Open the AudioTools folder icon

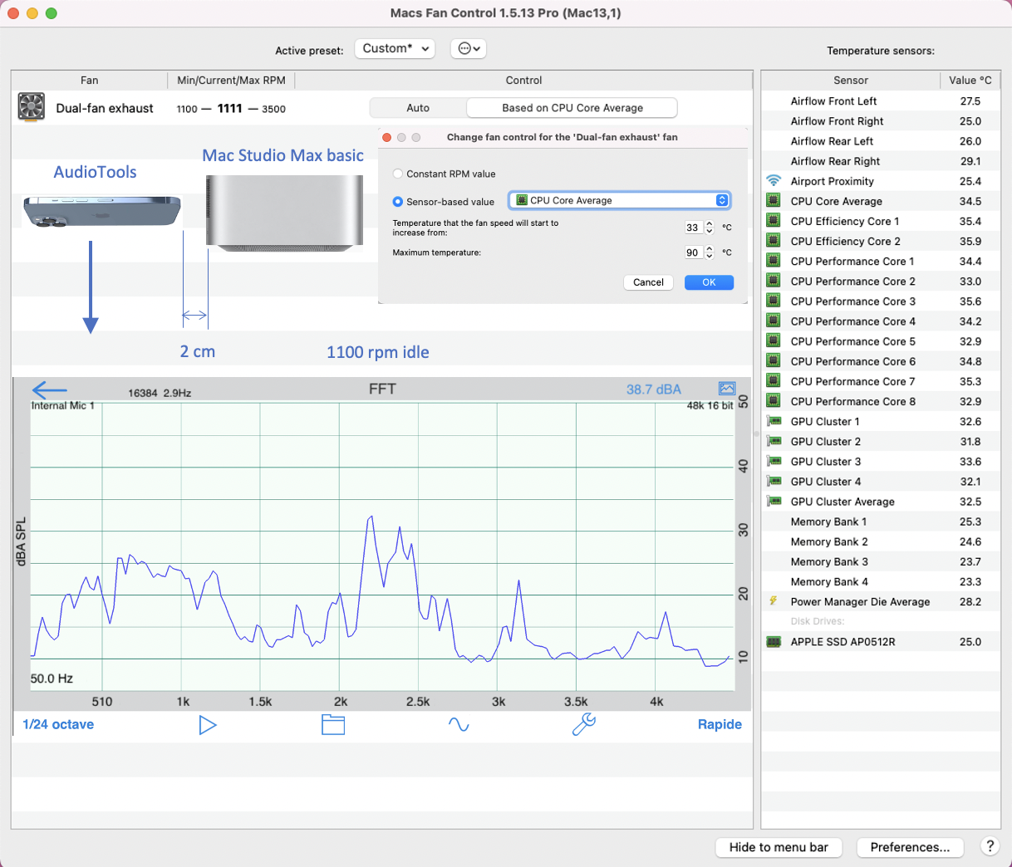point(333,724)
